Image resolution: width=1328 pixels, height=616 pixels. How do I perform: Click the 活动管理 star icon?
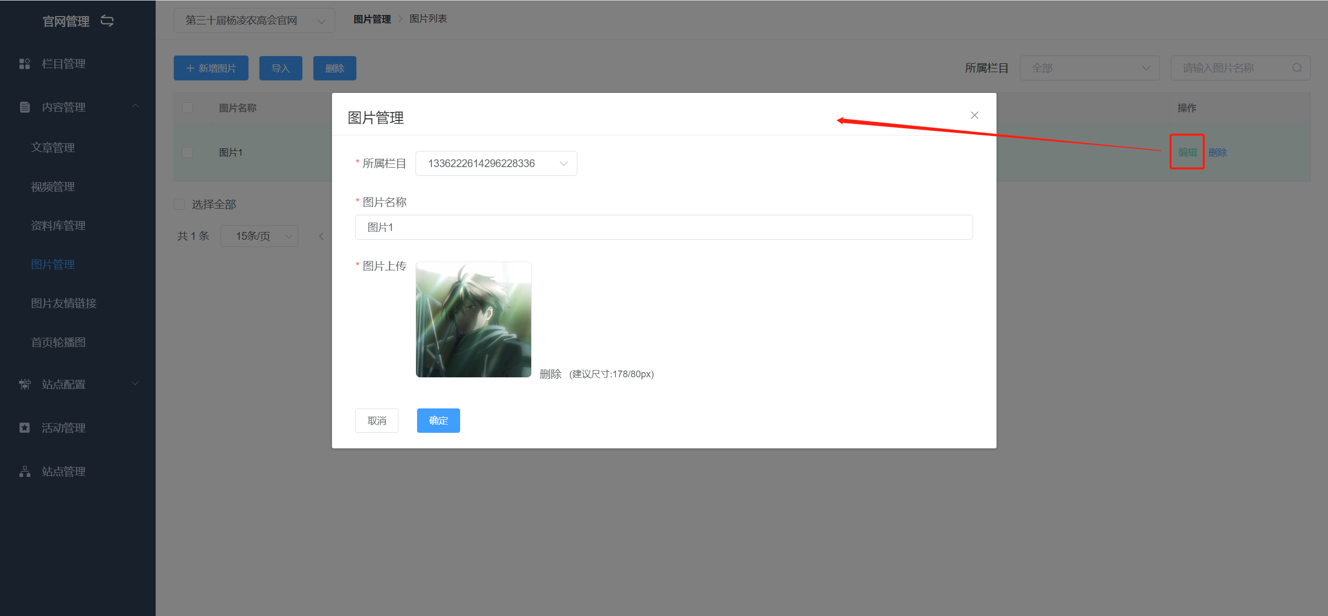pos(24,428)
